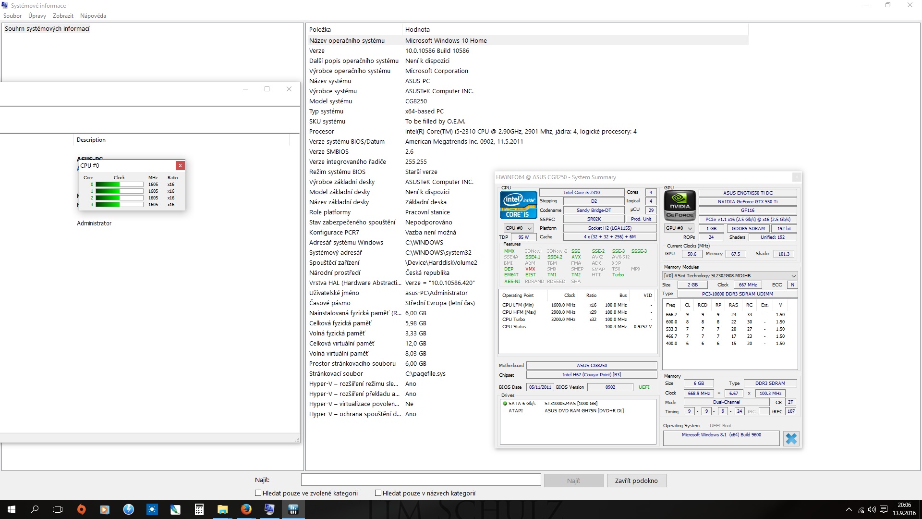Image resolution: width=922 pixels, height=519 pixels.
Task: Click the 'CPU Turbo' operating point row
Action: click(x=577, y=320)
